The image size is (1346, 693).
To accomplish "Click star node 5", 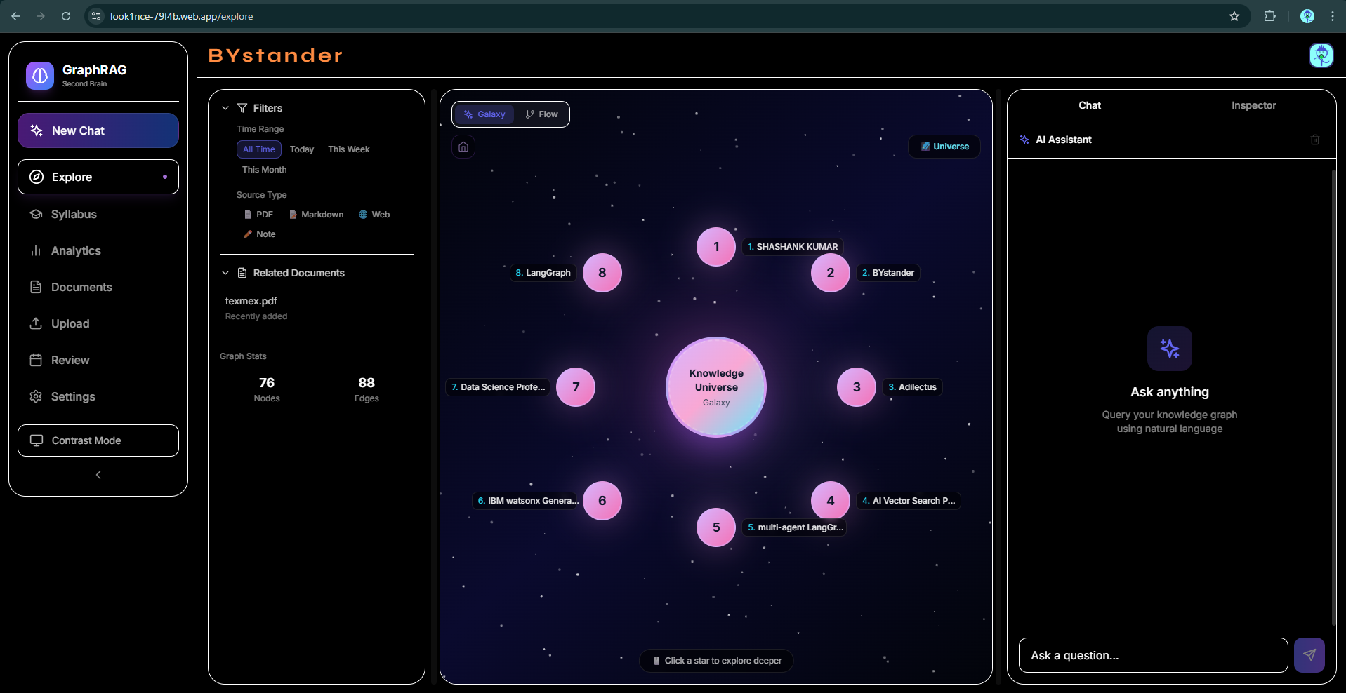I will (716, 527).
